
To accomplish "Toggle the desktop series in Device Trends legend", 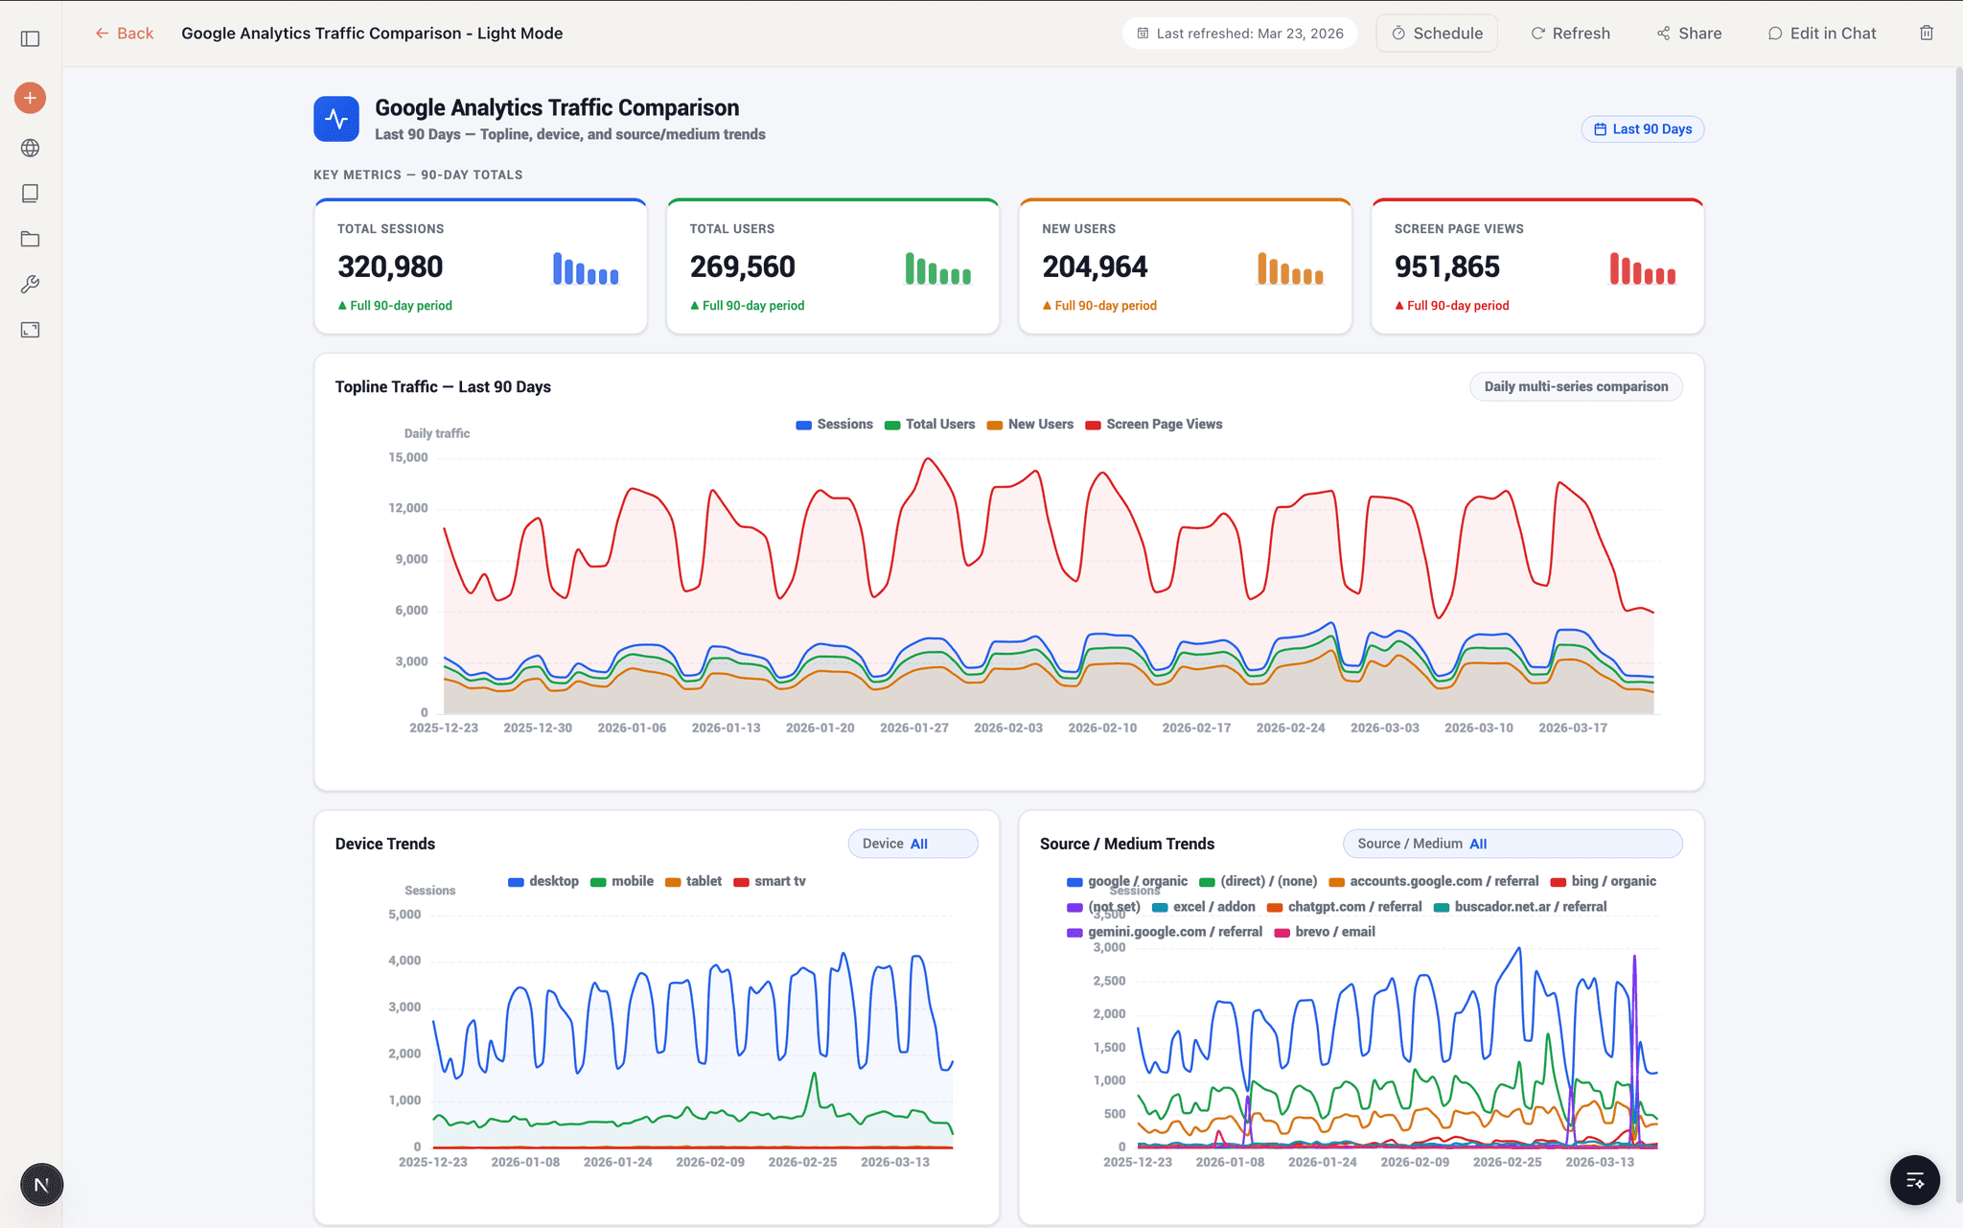I will (543, 881).
